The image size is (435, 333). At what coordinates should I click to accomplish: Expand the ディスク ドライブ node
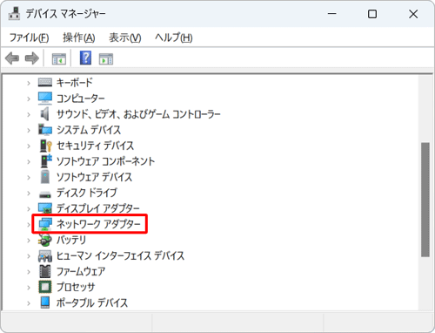29,193
